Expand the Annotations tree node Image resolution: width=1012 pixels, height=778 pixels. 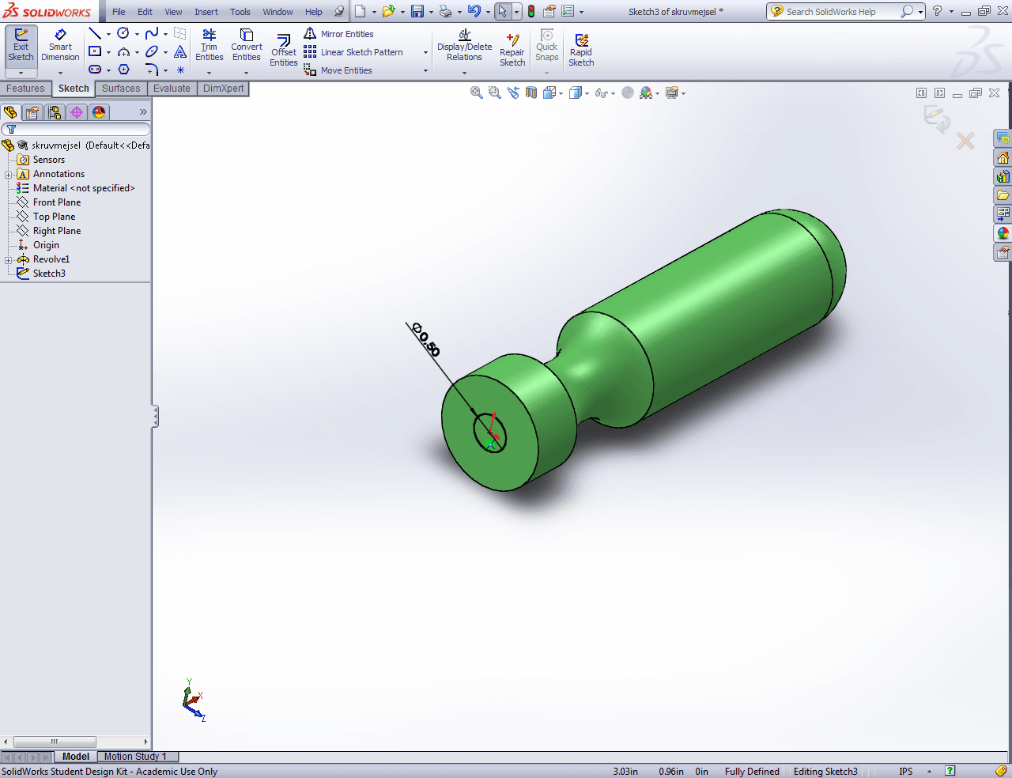click(x=9, y=175)
